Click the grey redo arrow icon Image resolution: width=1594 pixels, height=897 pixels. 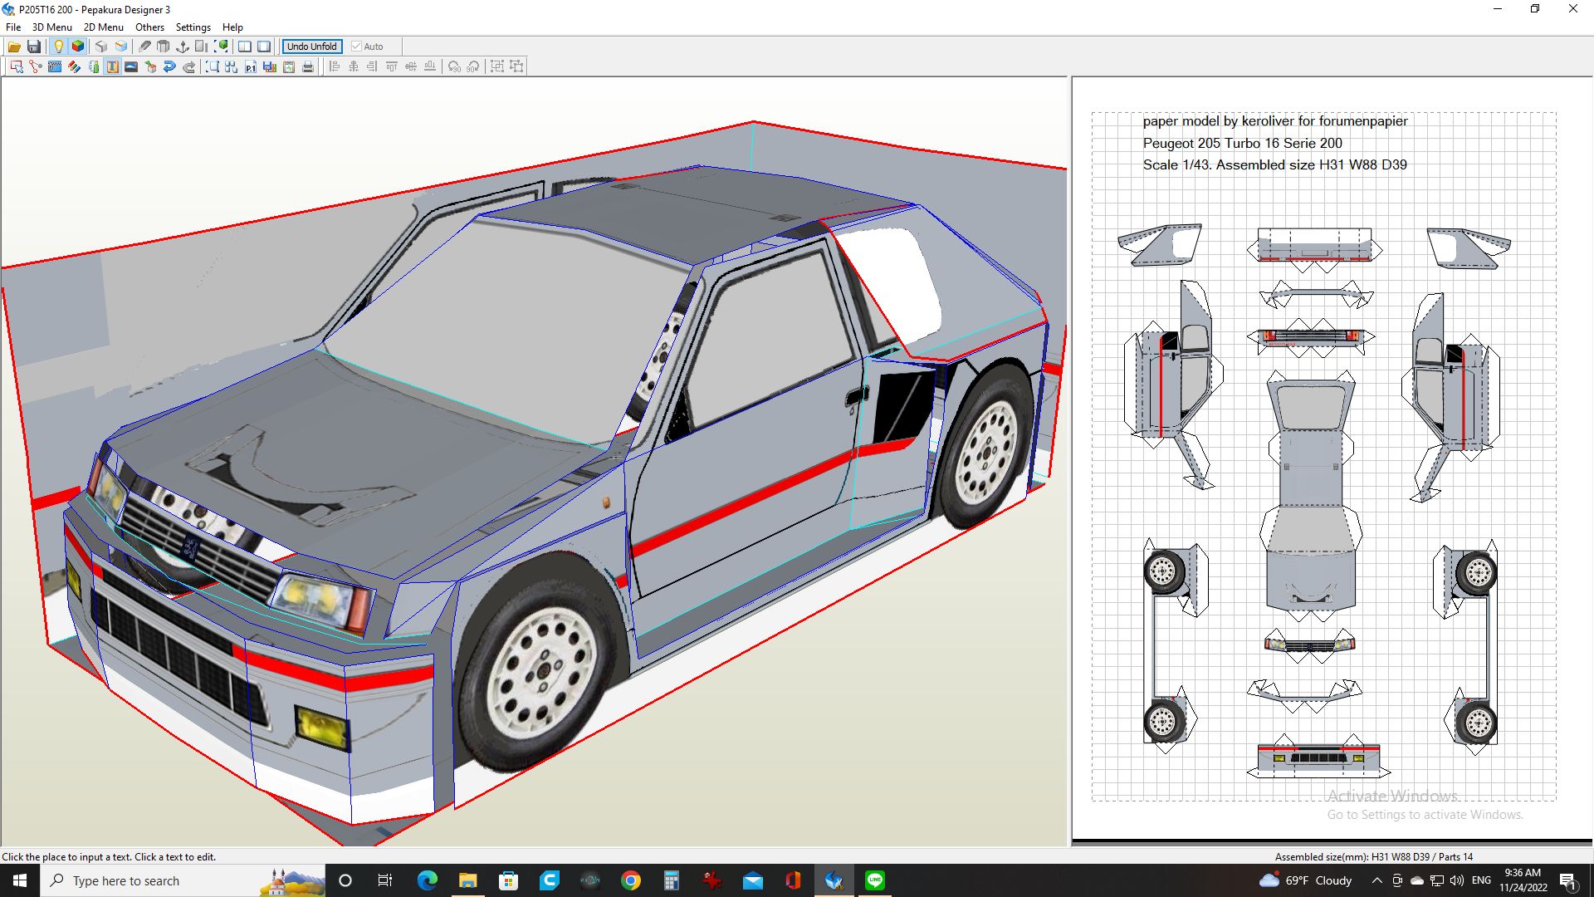[x=188, y=66]
